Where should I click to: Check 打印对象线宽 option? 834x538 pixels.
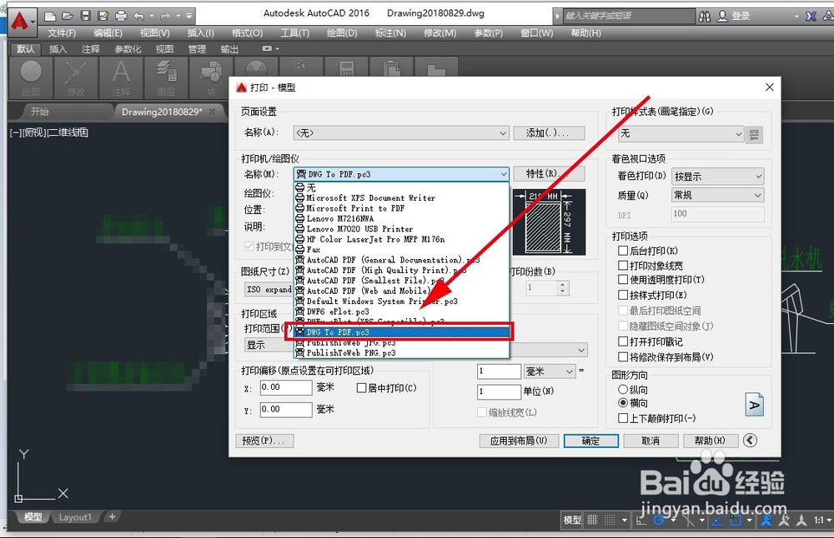(623, 265)
